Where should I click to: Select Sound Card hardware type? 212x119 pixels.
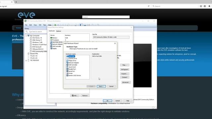(x=71, y=67)
